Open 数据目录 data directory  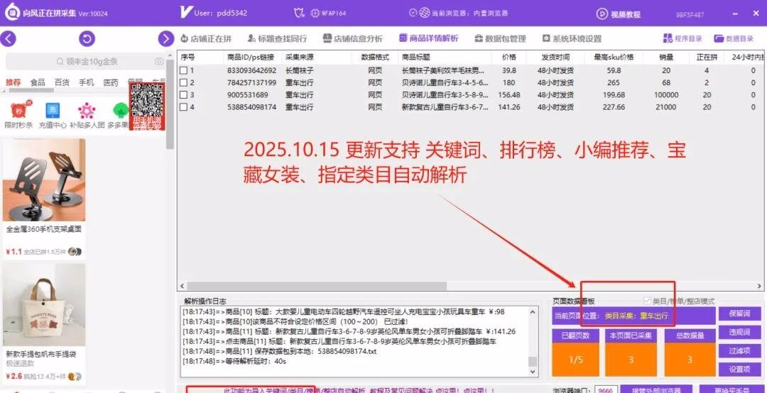pos(733,38)
